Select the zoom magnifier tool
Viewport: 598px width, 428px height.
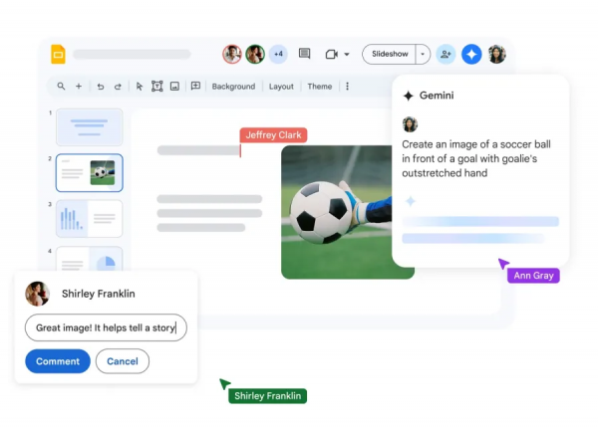tap(62, 87)
